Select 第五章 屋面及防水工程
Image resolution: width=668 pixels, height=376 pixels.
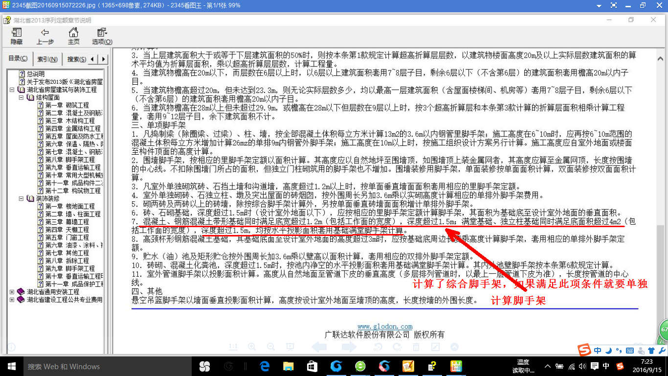pyautogui.click(x=74, y=137)
